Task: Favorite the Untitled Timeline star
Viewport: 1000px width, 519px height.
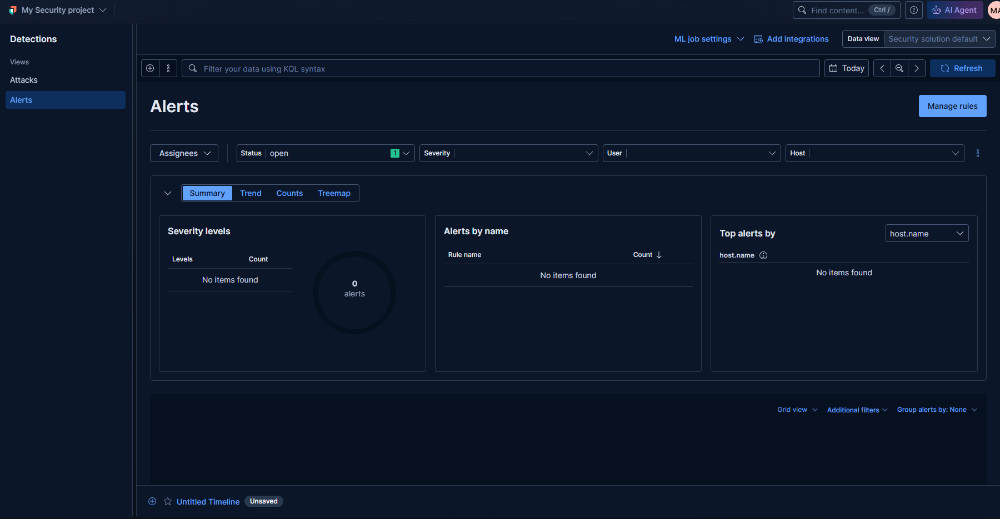Action: tap(168, 501)
